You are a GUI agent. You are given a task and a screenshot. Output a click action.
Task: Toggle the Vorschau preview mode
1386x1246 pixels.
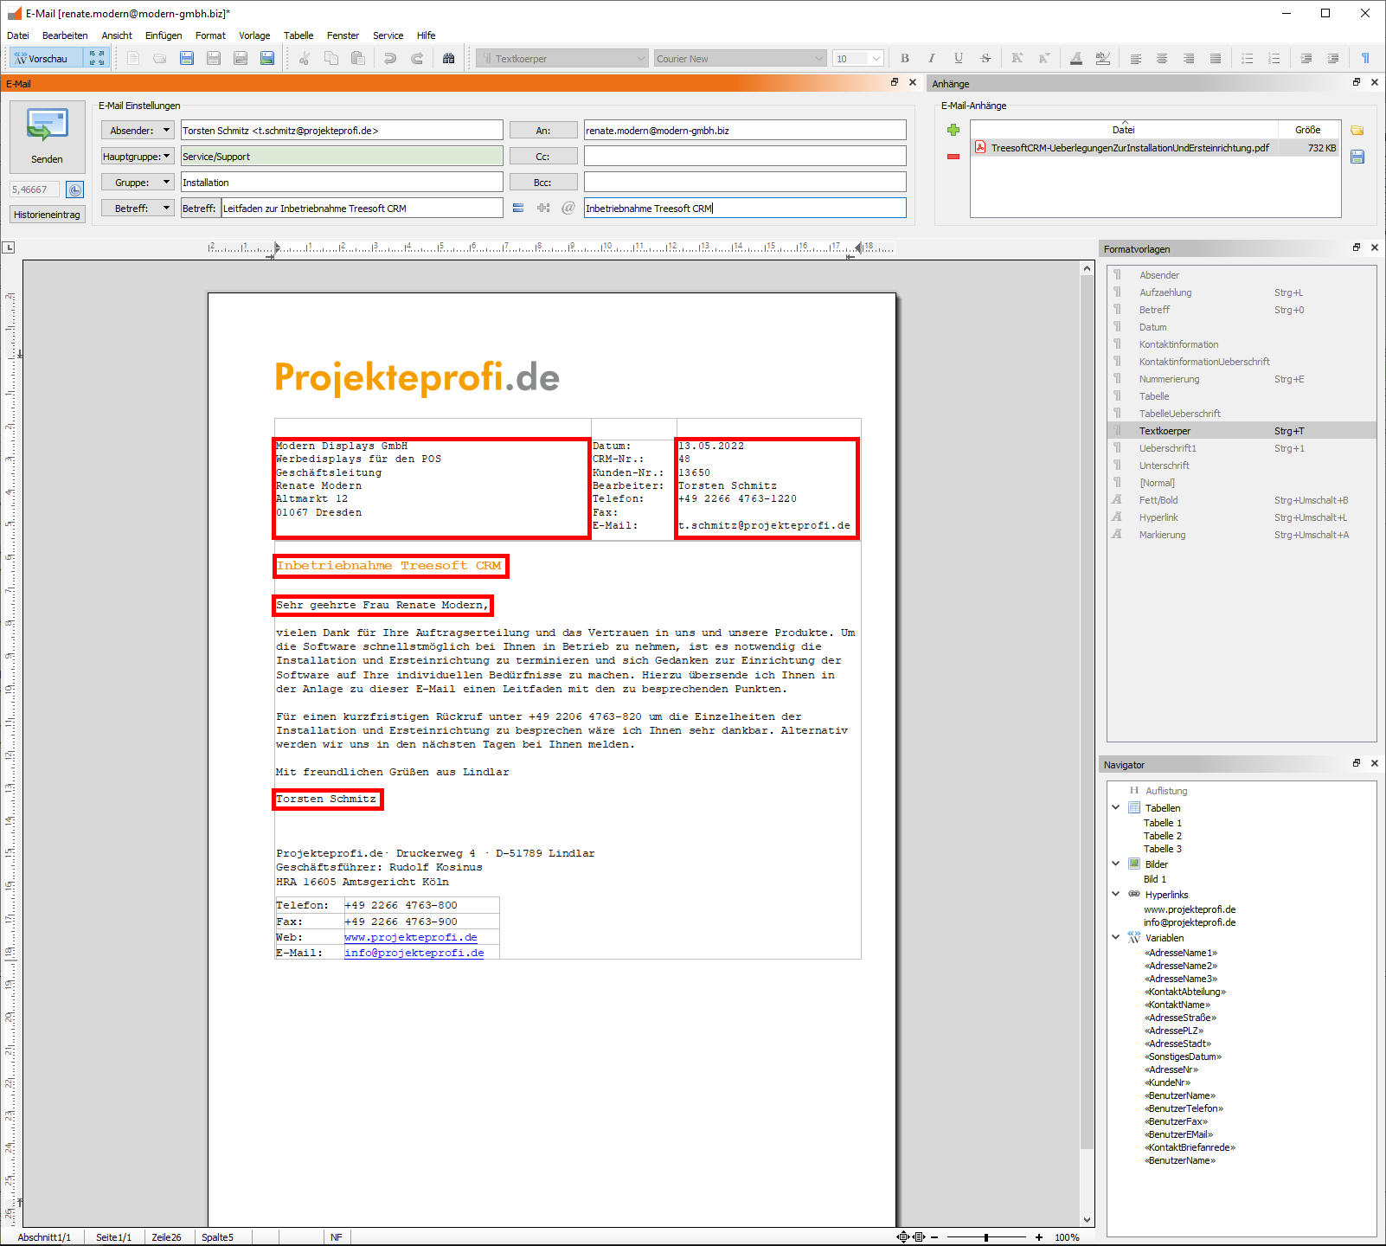(x=47, y=59)
